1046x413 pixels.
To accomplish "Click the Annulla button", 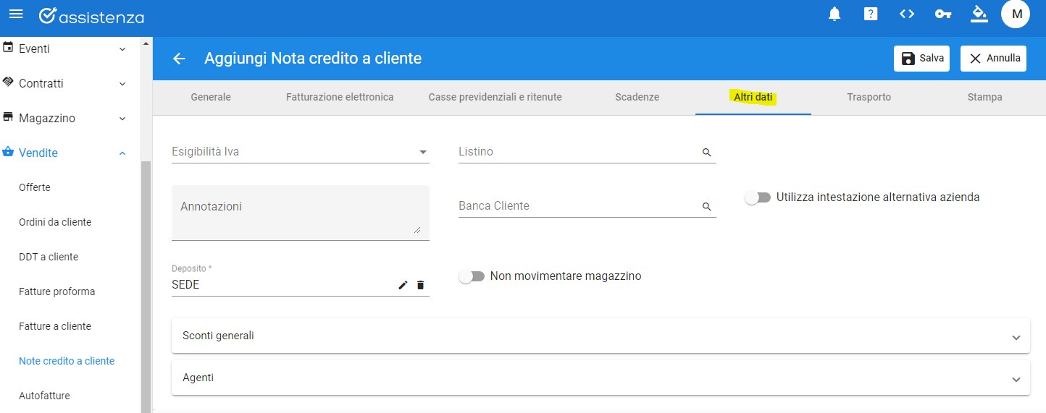I will point(993,59).
